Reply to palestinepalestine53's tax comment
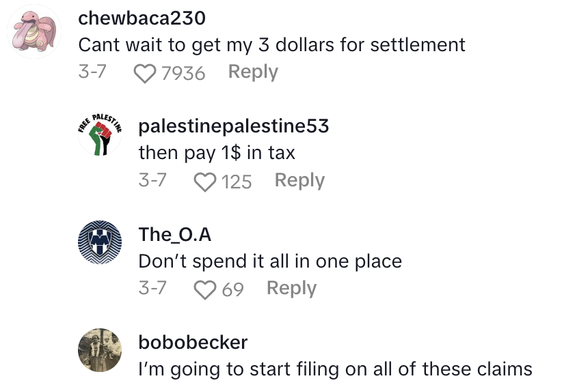Viewport: 562px width, 385px height. (x=299, y=180)
